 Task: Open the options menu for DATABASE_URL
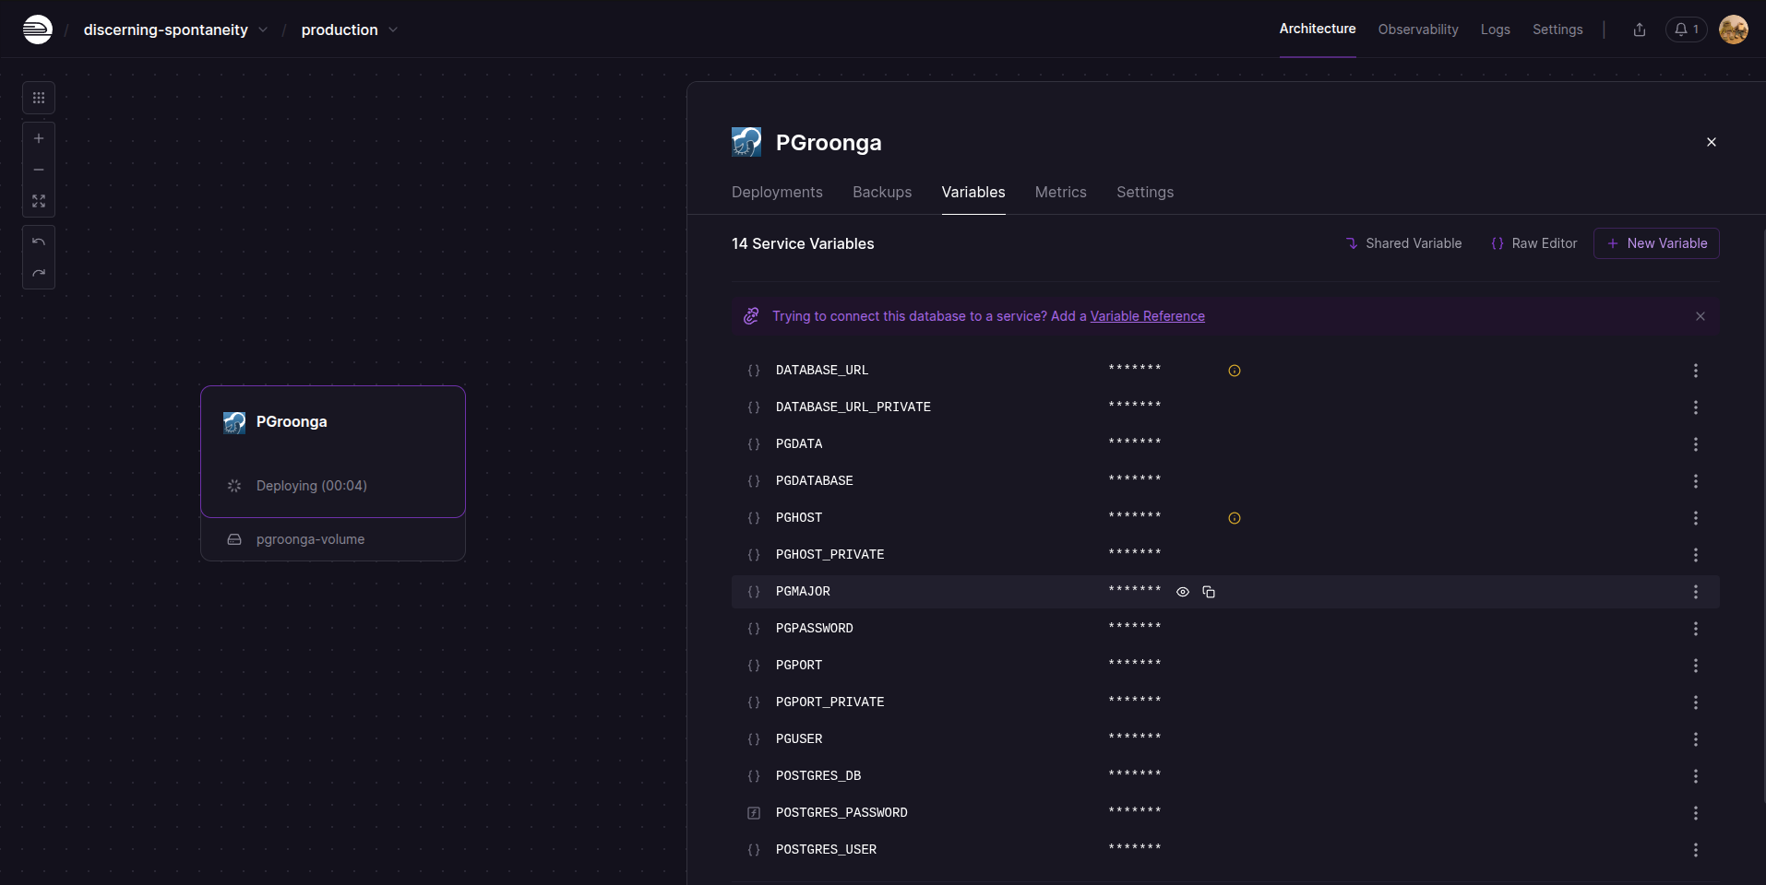point(1695,371)
